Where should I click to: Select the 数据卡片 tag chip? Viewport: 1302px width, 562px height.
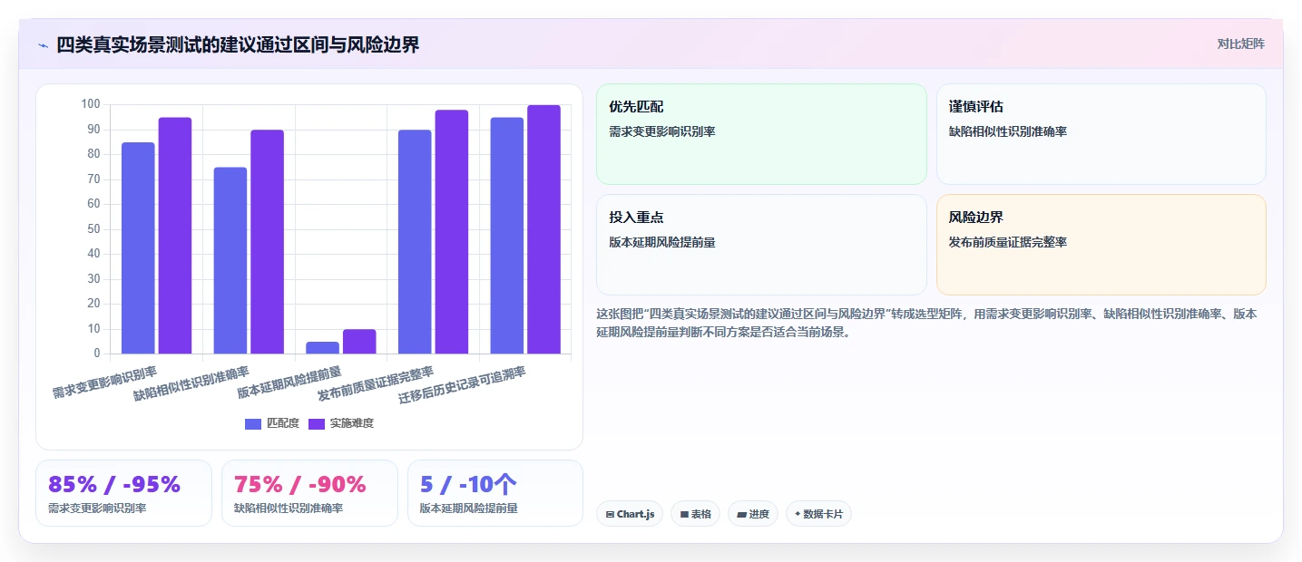tap(818, 514)
